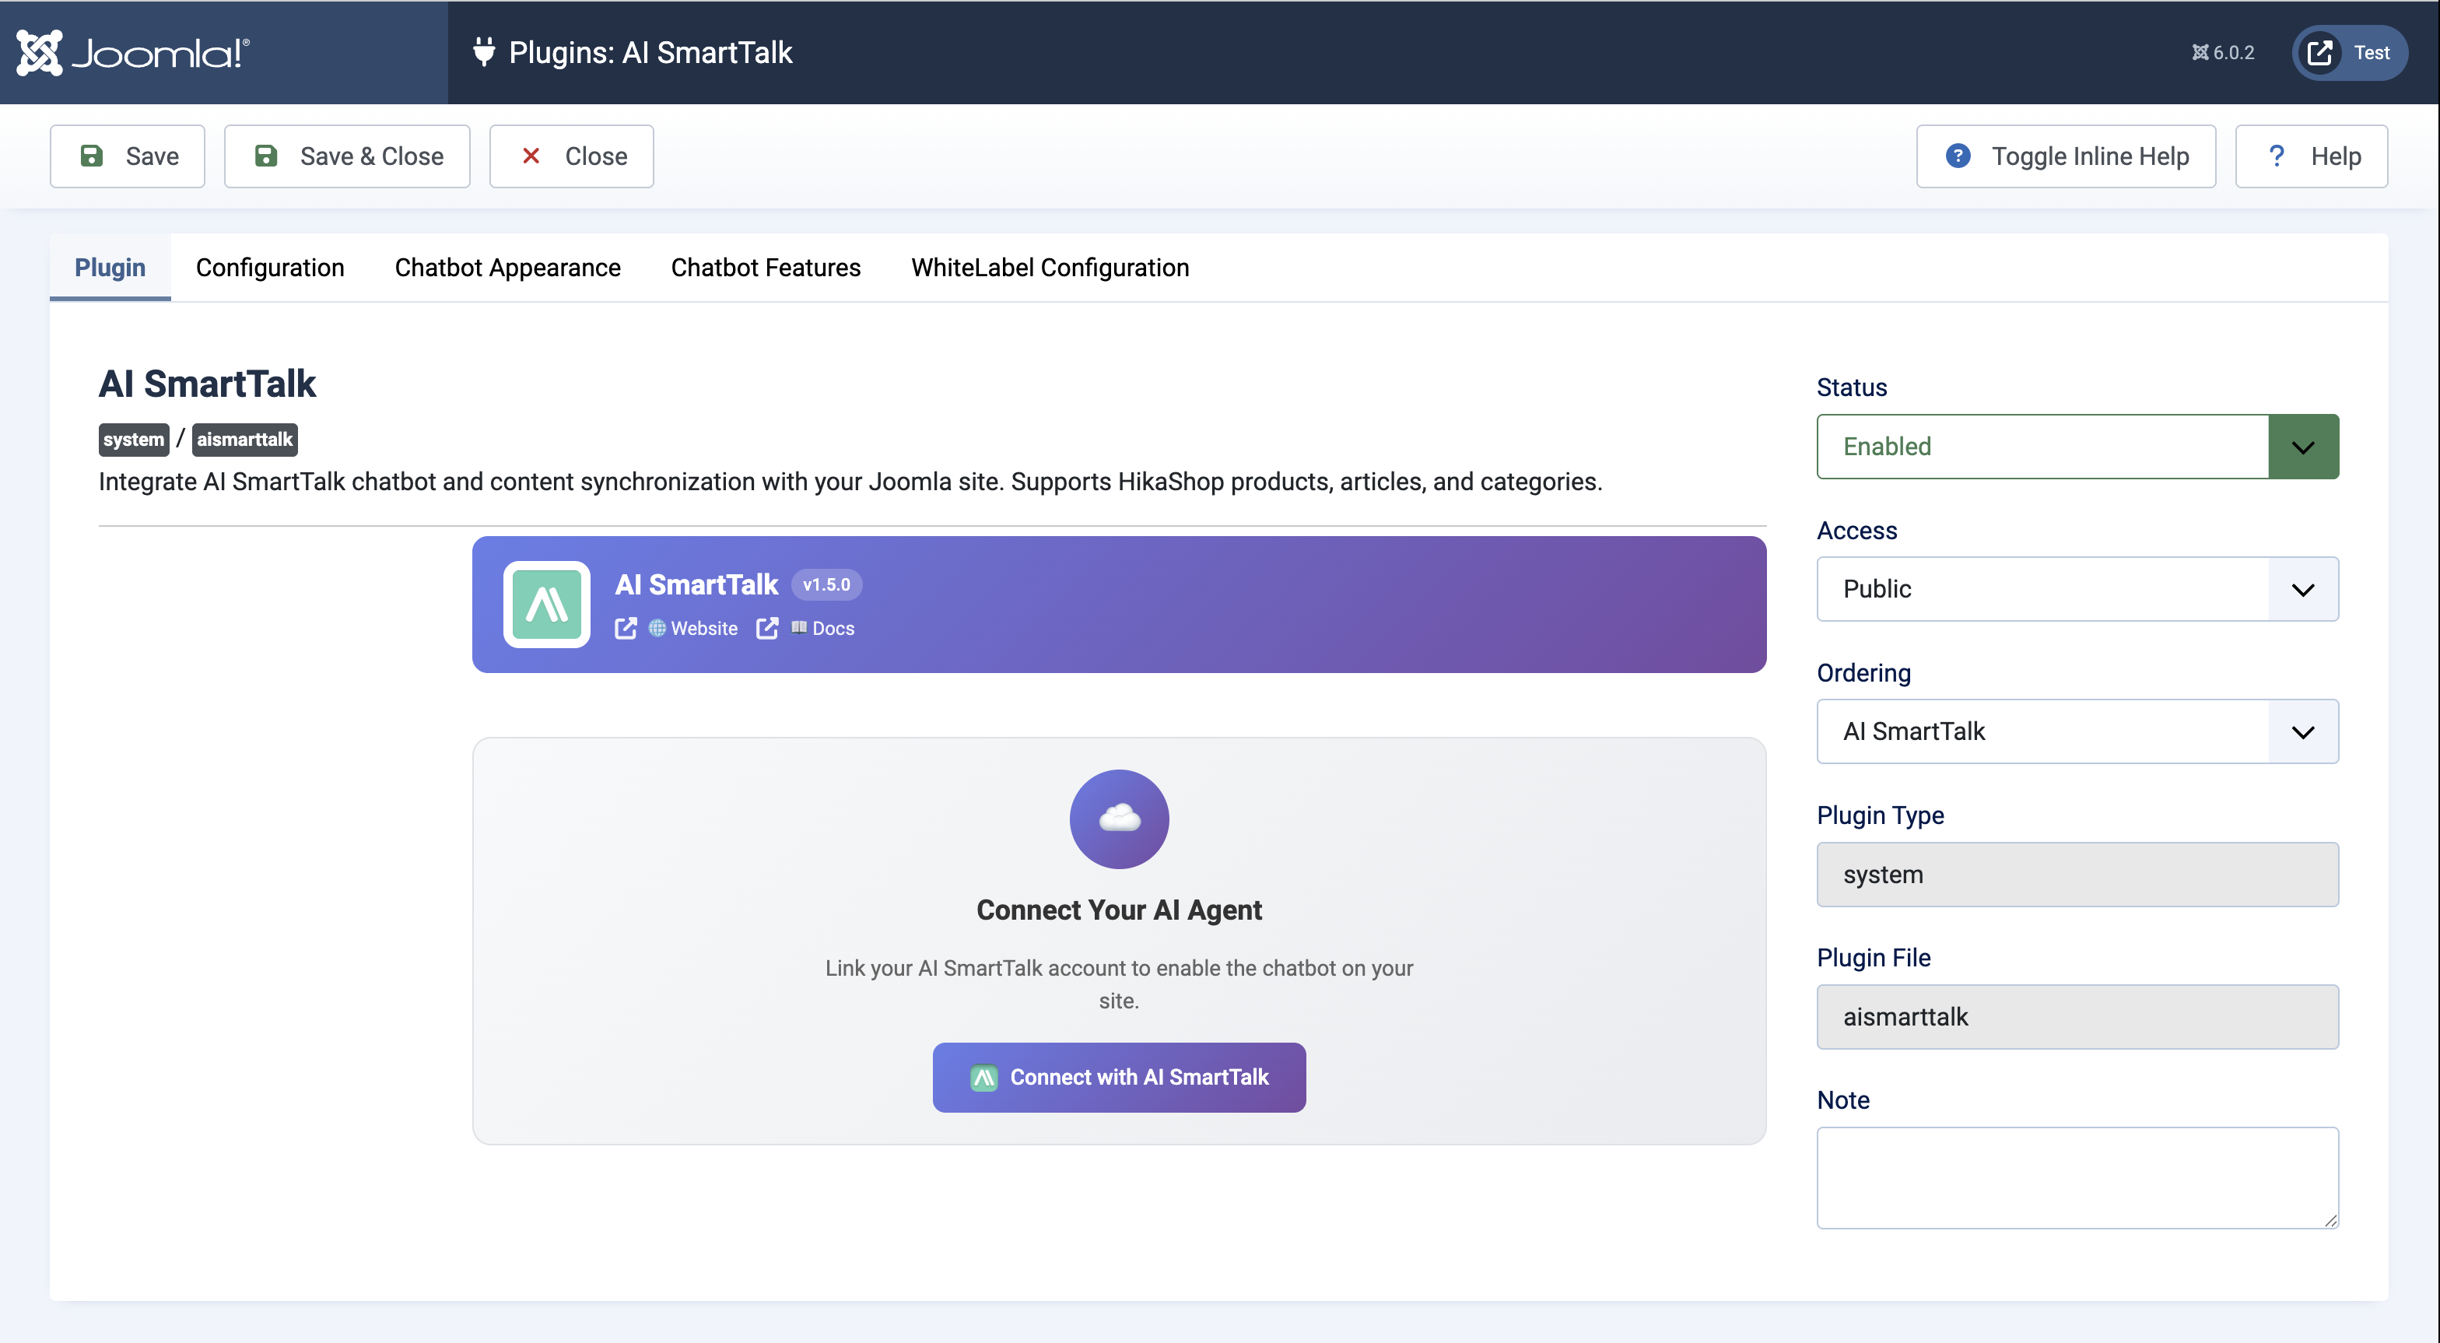Open the Status dropdown showing Enabled

2077,446
